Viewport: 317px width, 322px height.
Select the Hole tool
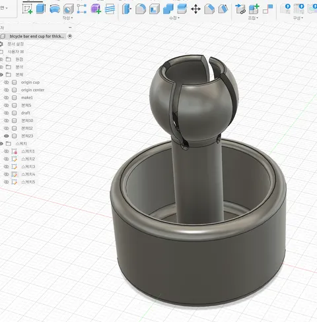(69, 9)
